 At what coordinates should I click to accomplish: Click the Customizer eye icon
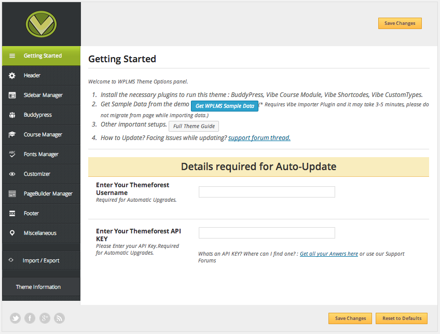(x=12, y=174)
